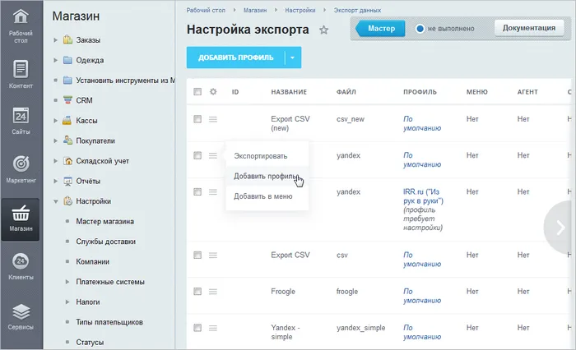Open the Клиенты sidebar section

point(21,266)
